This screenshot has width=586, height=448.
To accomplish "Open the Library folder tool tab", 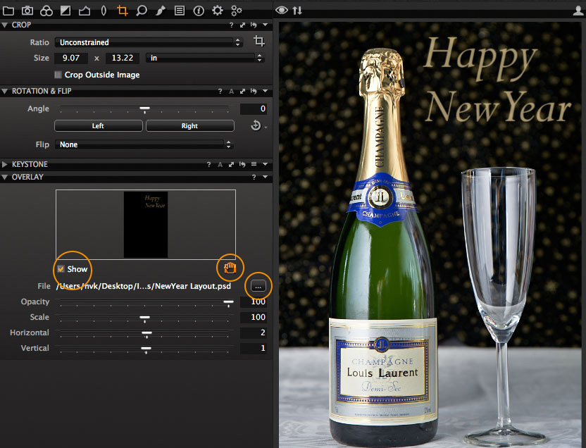I will (x=8, y=11).
